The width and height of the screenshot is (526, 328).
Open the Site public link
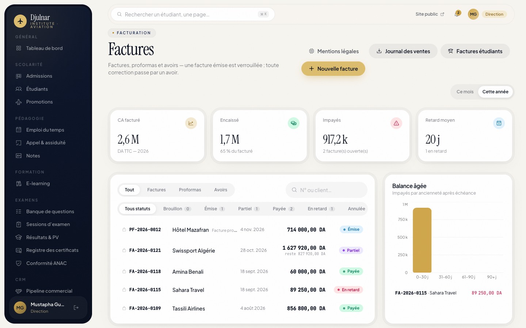click(x=430, y=14)
